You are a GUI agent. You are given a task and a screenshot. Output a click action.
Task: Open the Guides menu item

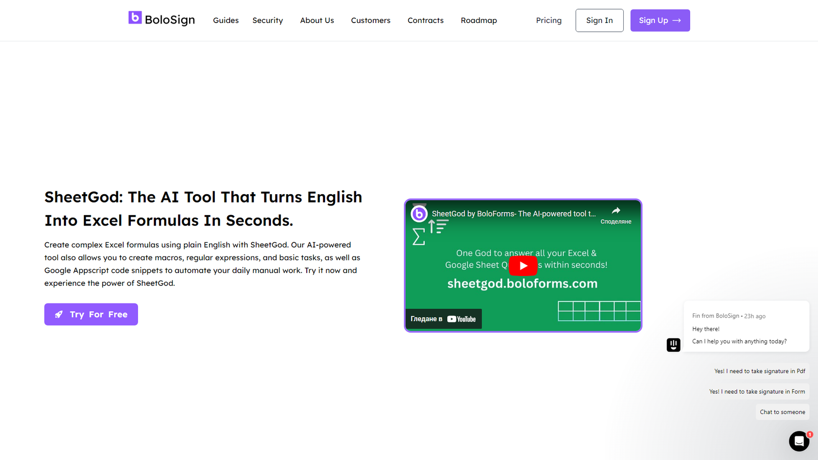pyautogui.click(x=226, y=20)
